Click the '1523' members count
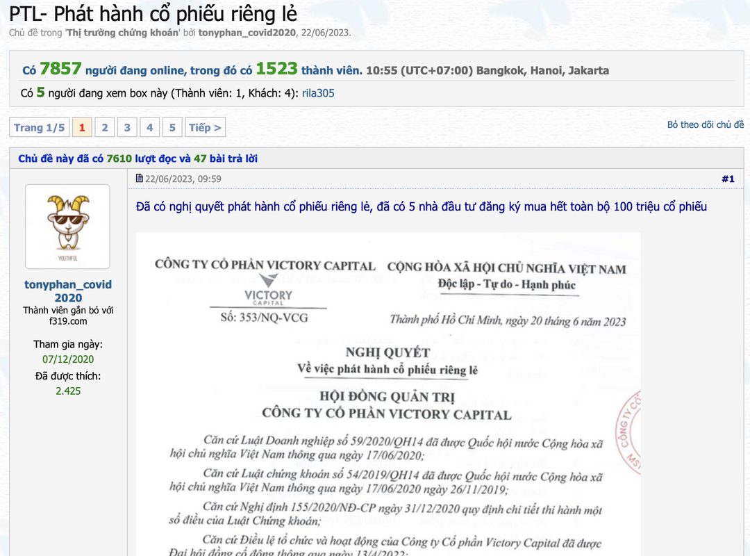750x556 pixels. point(276,69)
